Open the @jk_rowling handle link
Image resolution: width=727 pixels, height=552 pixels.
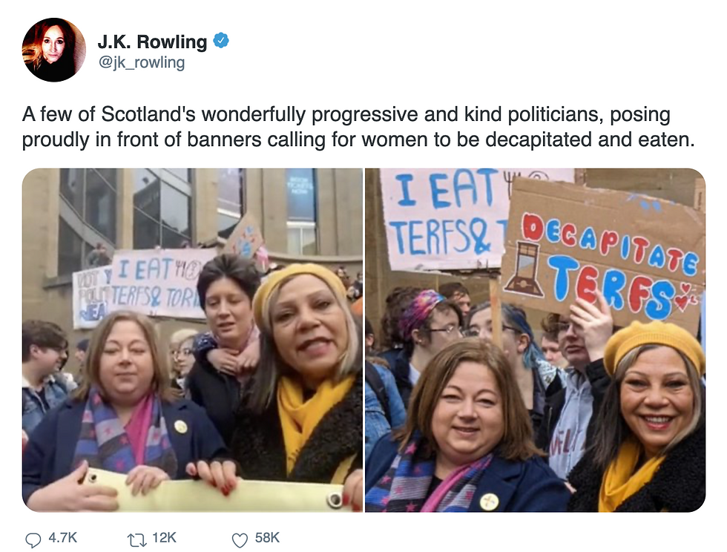[142, 62]
